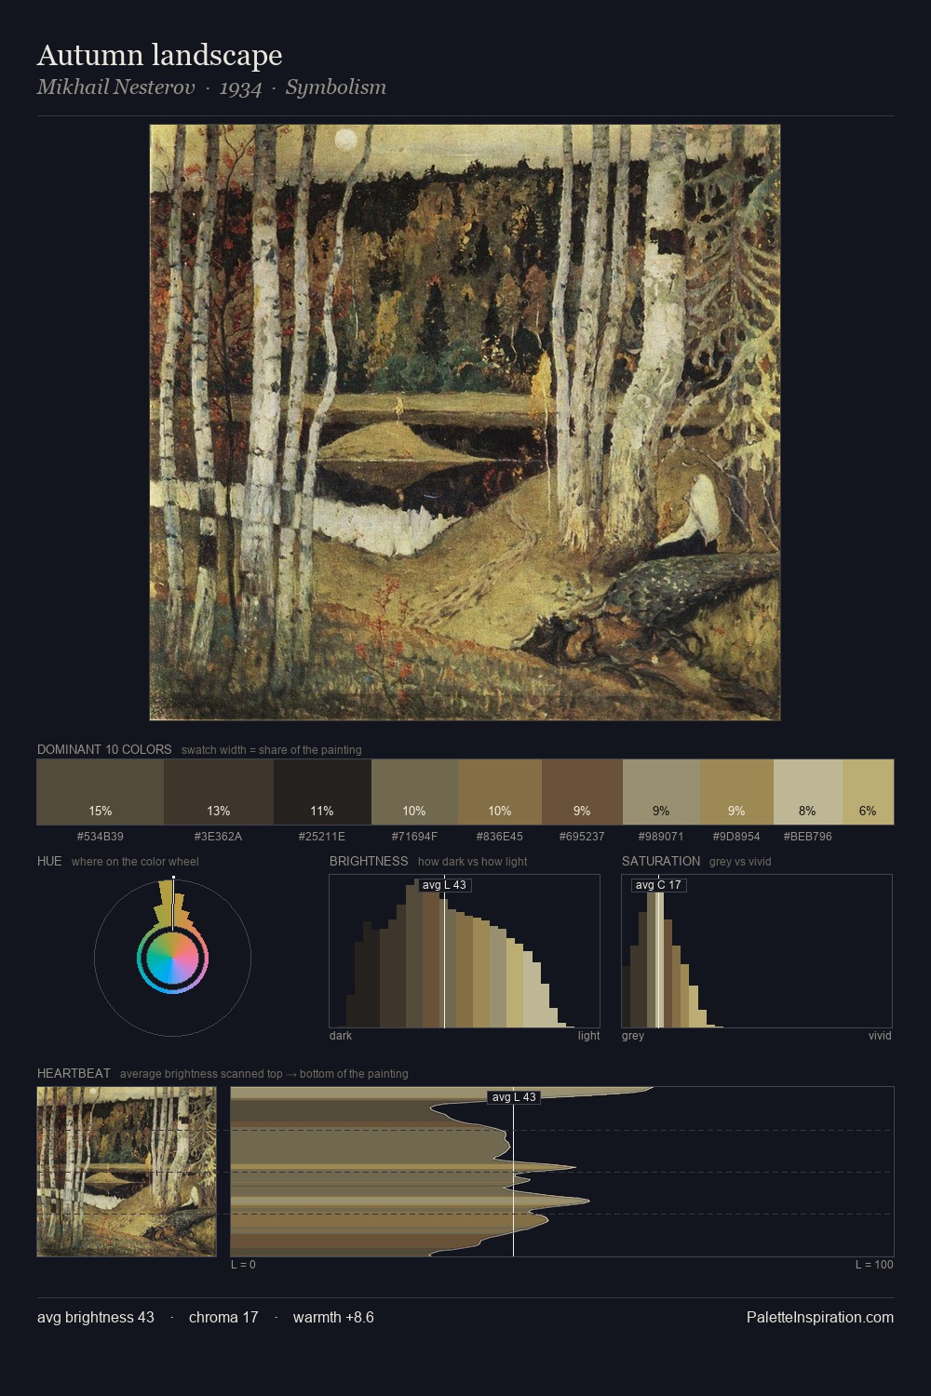Click the hex code '#3E362A'
The width and height of the screenshot is (931, 1396).
click(x=219, y=837)
